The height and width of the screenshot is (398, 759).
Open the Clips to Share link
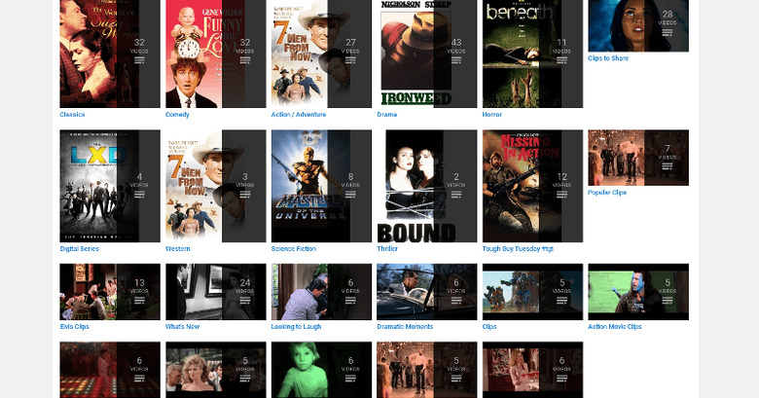pos(608,58)
